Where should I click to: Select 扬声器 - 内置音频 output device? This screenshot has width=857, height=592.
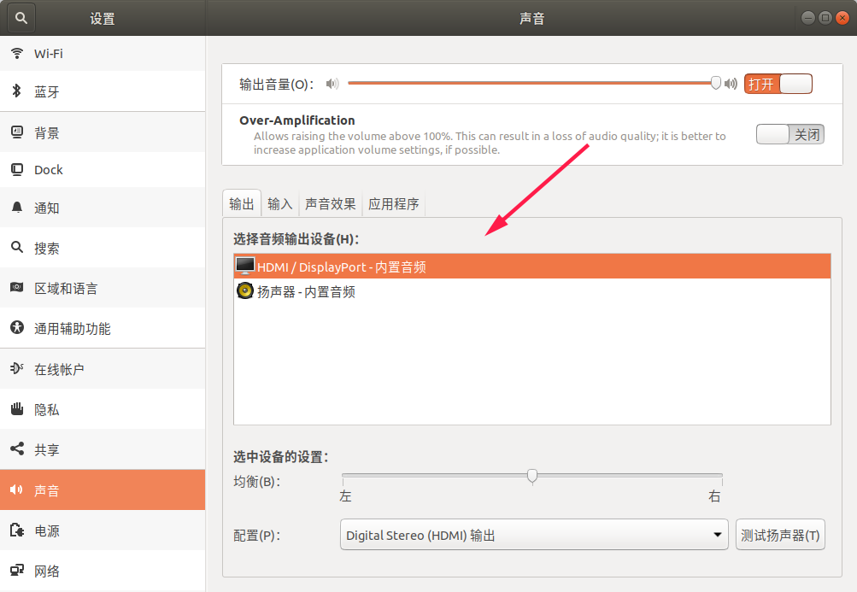532,290
